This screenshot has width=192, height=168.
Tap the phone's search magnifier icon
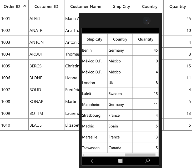147,161
